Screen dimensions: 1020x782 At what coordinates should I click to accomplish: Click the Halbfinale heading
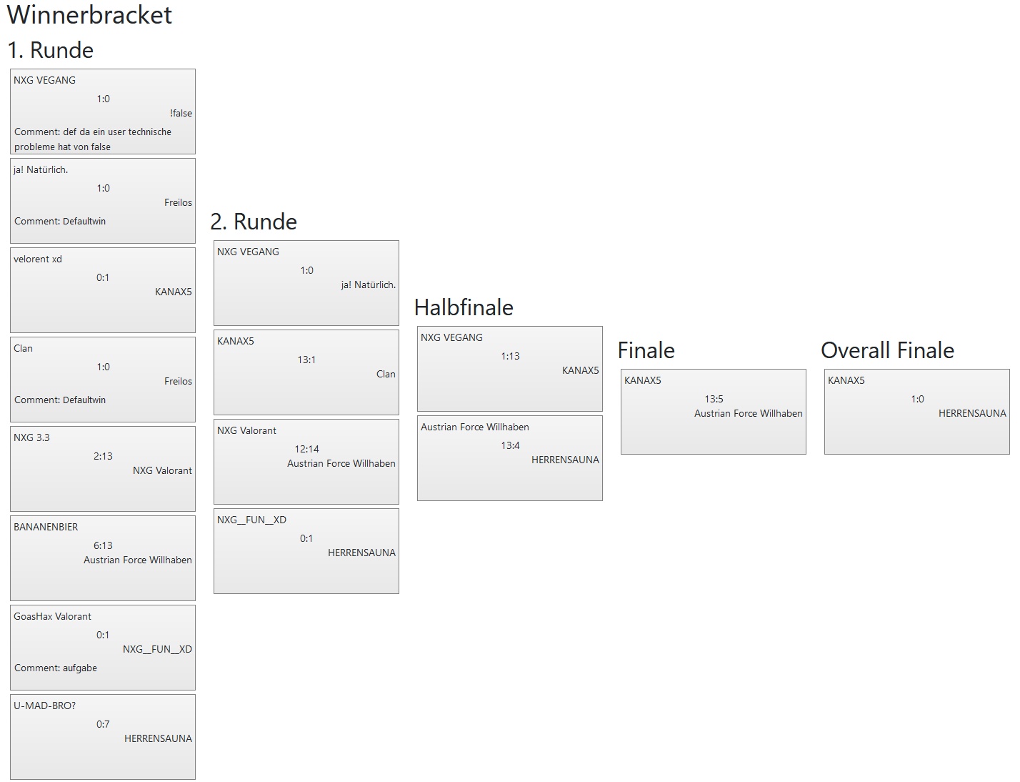[464, 307]
